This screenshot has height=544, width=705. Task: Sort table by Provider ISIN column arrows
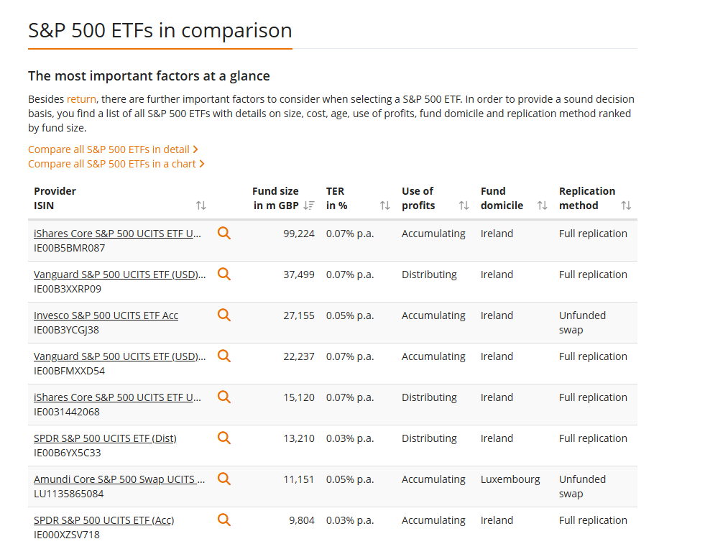click(x=201, y=206)
